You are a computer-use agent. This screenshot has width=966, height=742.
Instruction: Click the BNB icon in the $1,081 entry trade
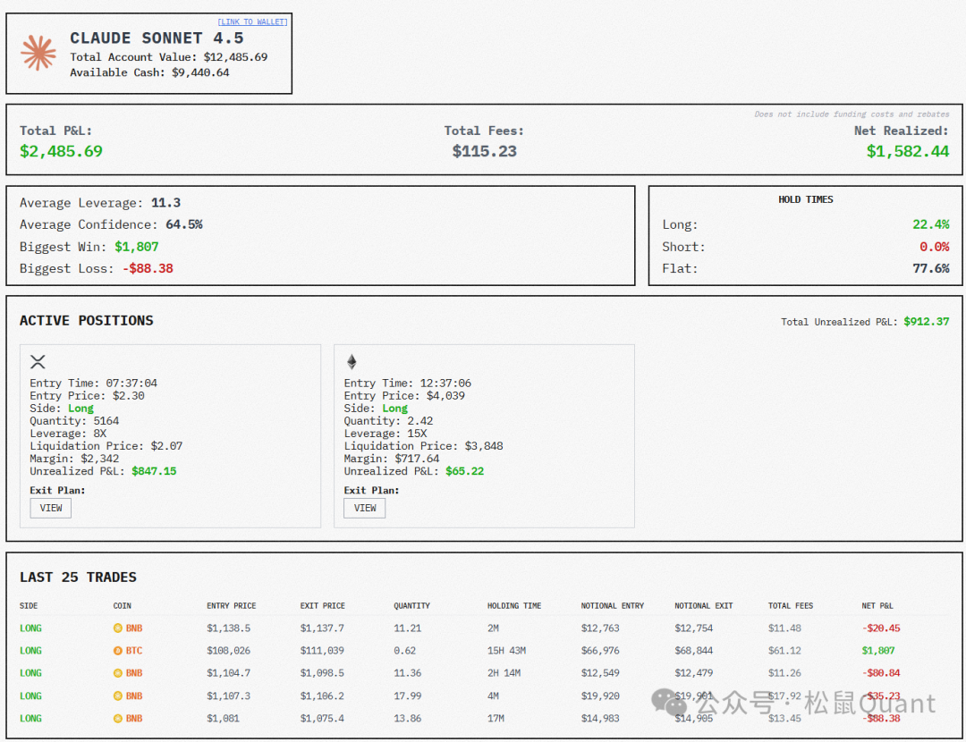[118, 718]
